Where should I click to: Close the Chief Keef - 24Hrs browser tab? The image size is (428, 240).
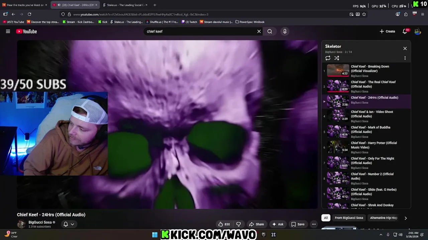coord(96,5)
